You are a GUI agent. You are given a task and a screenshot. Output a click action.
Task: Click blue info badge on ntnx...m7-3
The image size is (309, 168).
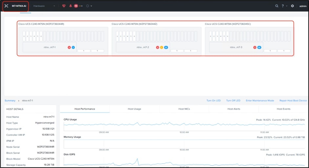(259, 47)
